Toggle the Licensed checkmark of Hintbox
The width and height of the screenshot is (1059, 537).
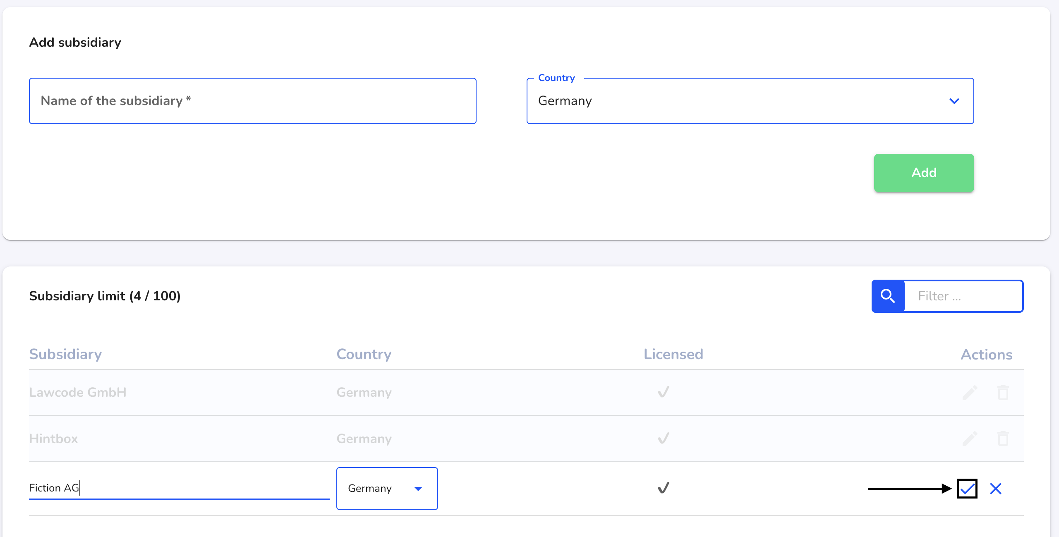point(664,438)
